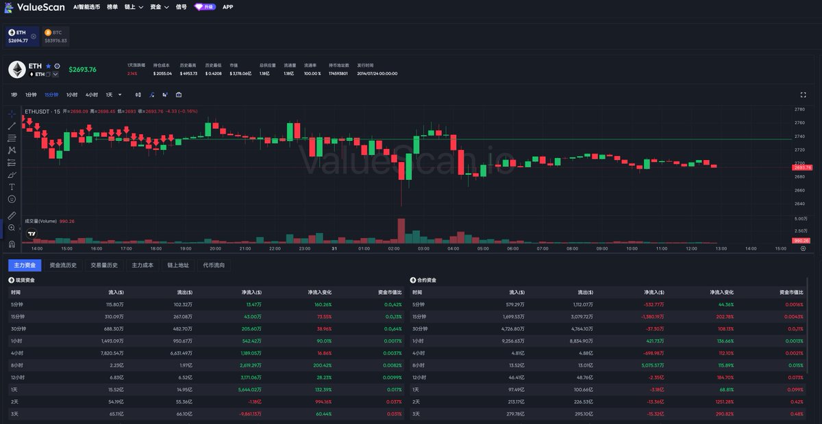Open chart settings gear near time axis
822x424 pixels.
click(x=803, y=248)
